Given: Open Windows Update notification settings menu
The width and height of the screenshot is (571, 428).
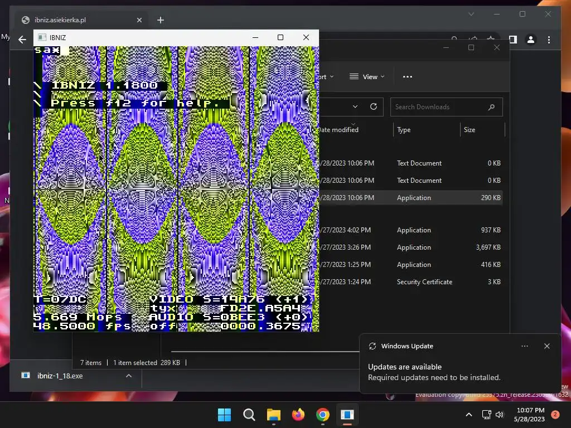Looking at the screenshot, I should [524, 346].
